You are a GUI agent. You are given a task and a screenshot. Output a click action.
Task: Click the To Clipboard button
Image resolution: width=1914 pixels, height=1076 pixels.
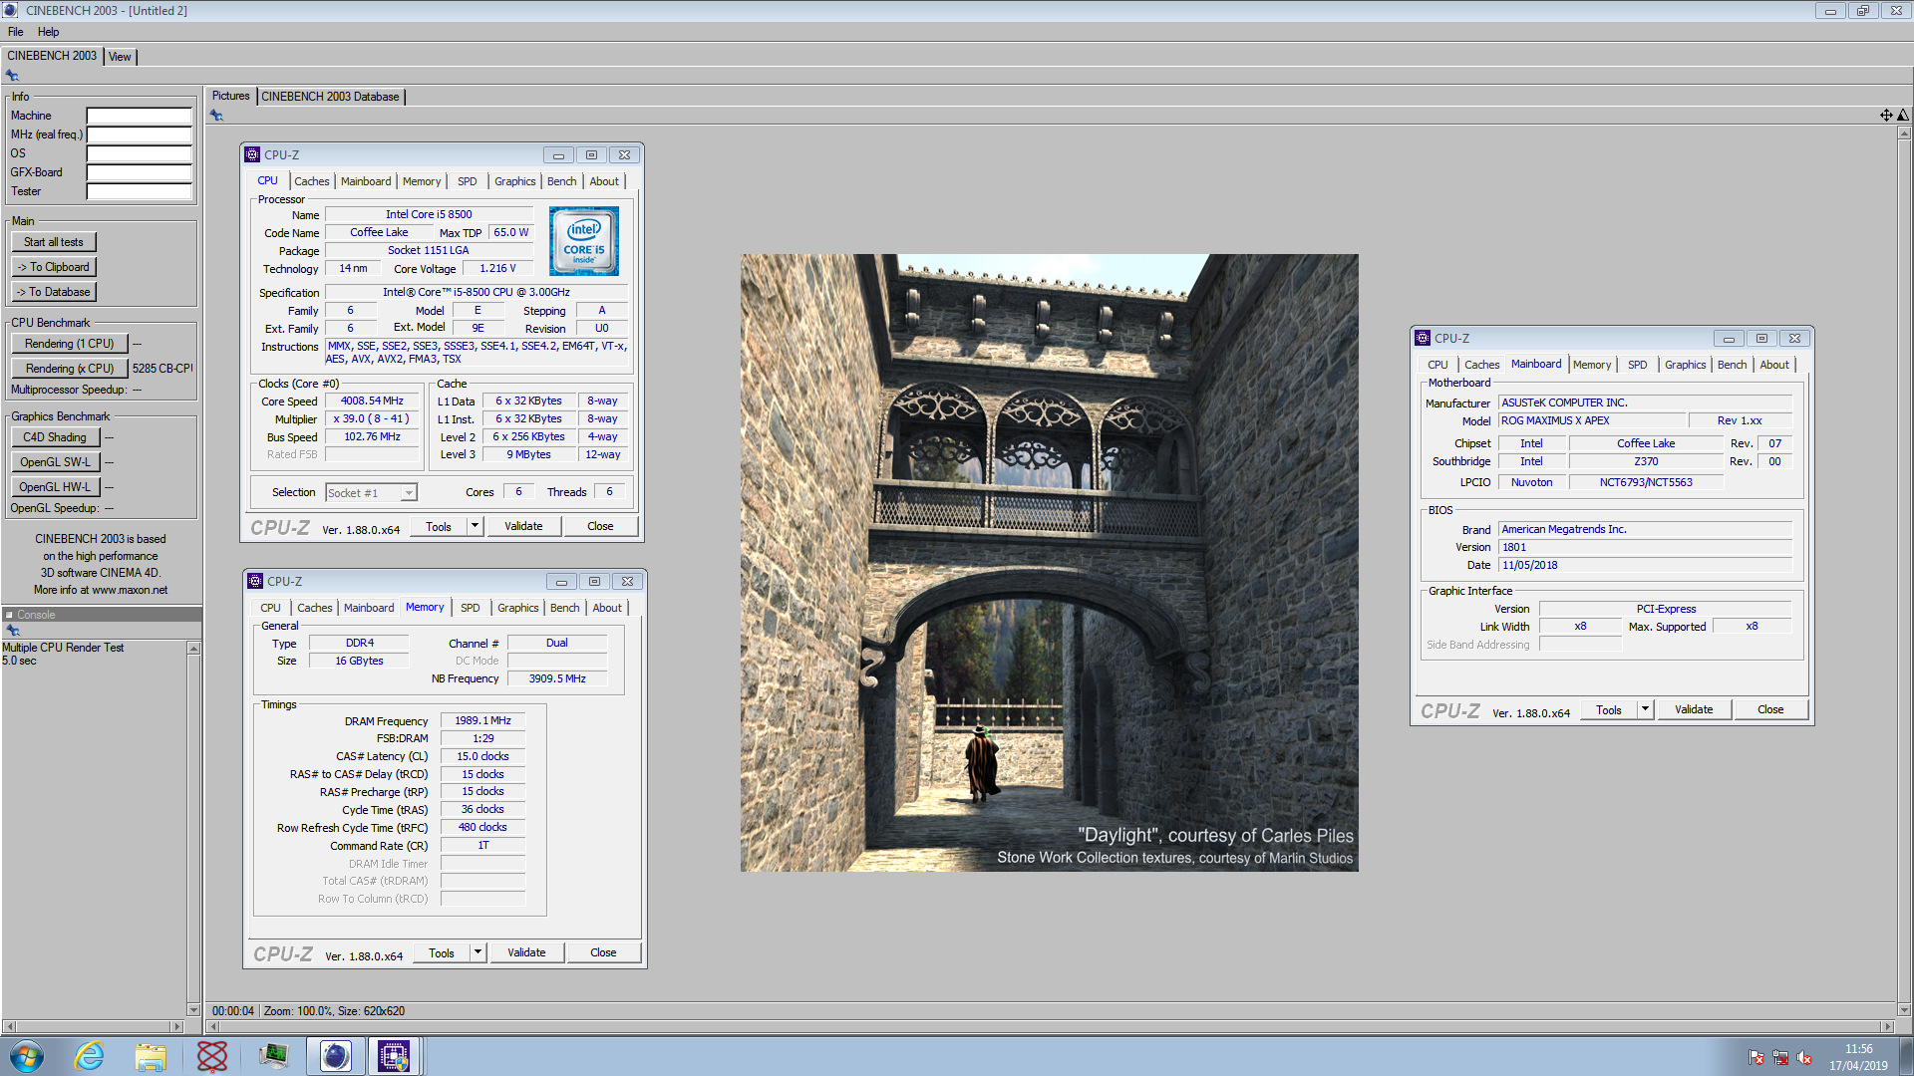pos(54,267)
